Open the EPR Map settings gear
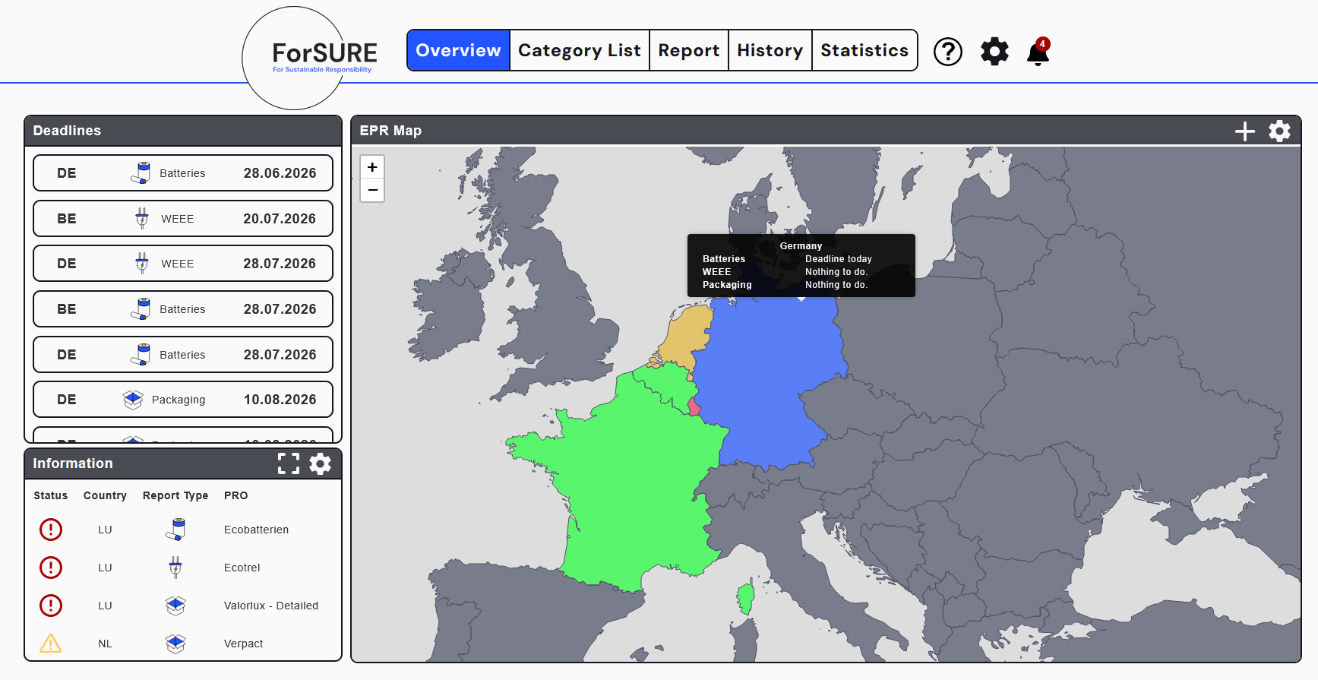Viewport: 1318px width, 680px height. [x=1279, y=131]
